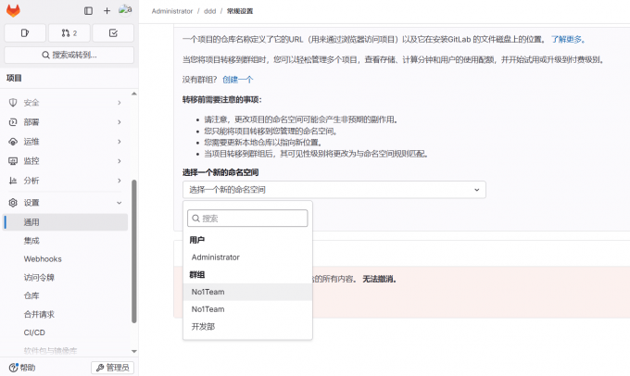Click the shield icon next to 安全
This screenshot has height=376, width=630.
click(13, 103)
